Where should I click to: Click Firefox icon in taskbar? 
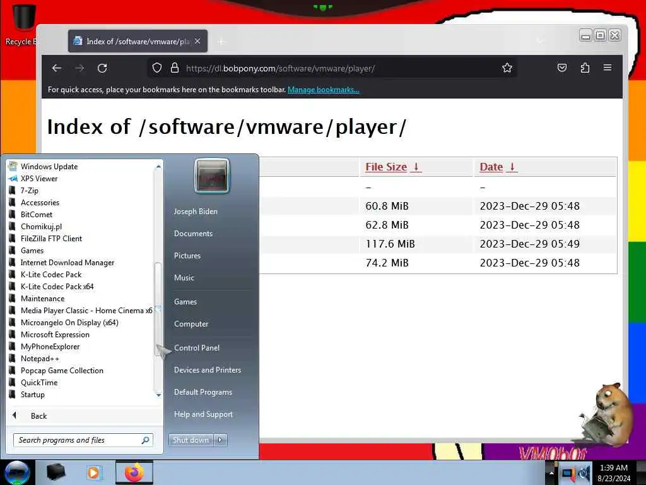[x=134, y=472]
